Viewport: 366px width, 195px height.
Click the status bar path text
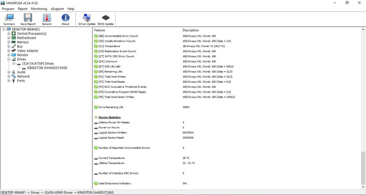[x=57, y=193]
